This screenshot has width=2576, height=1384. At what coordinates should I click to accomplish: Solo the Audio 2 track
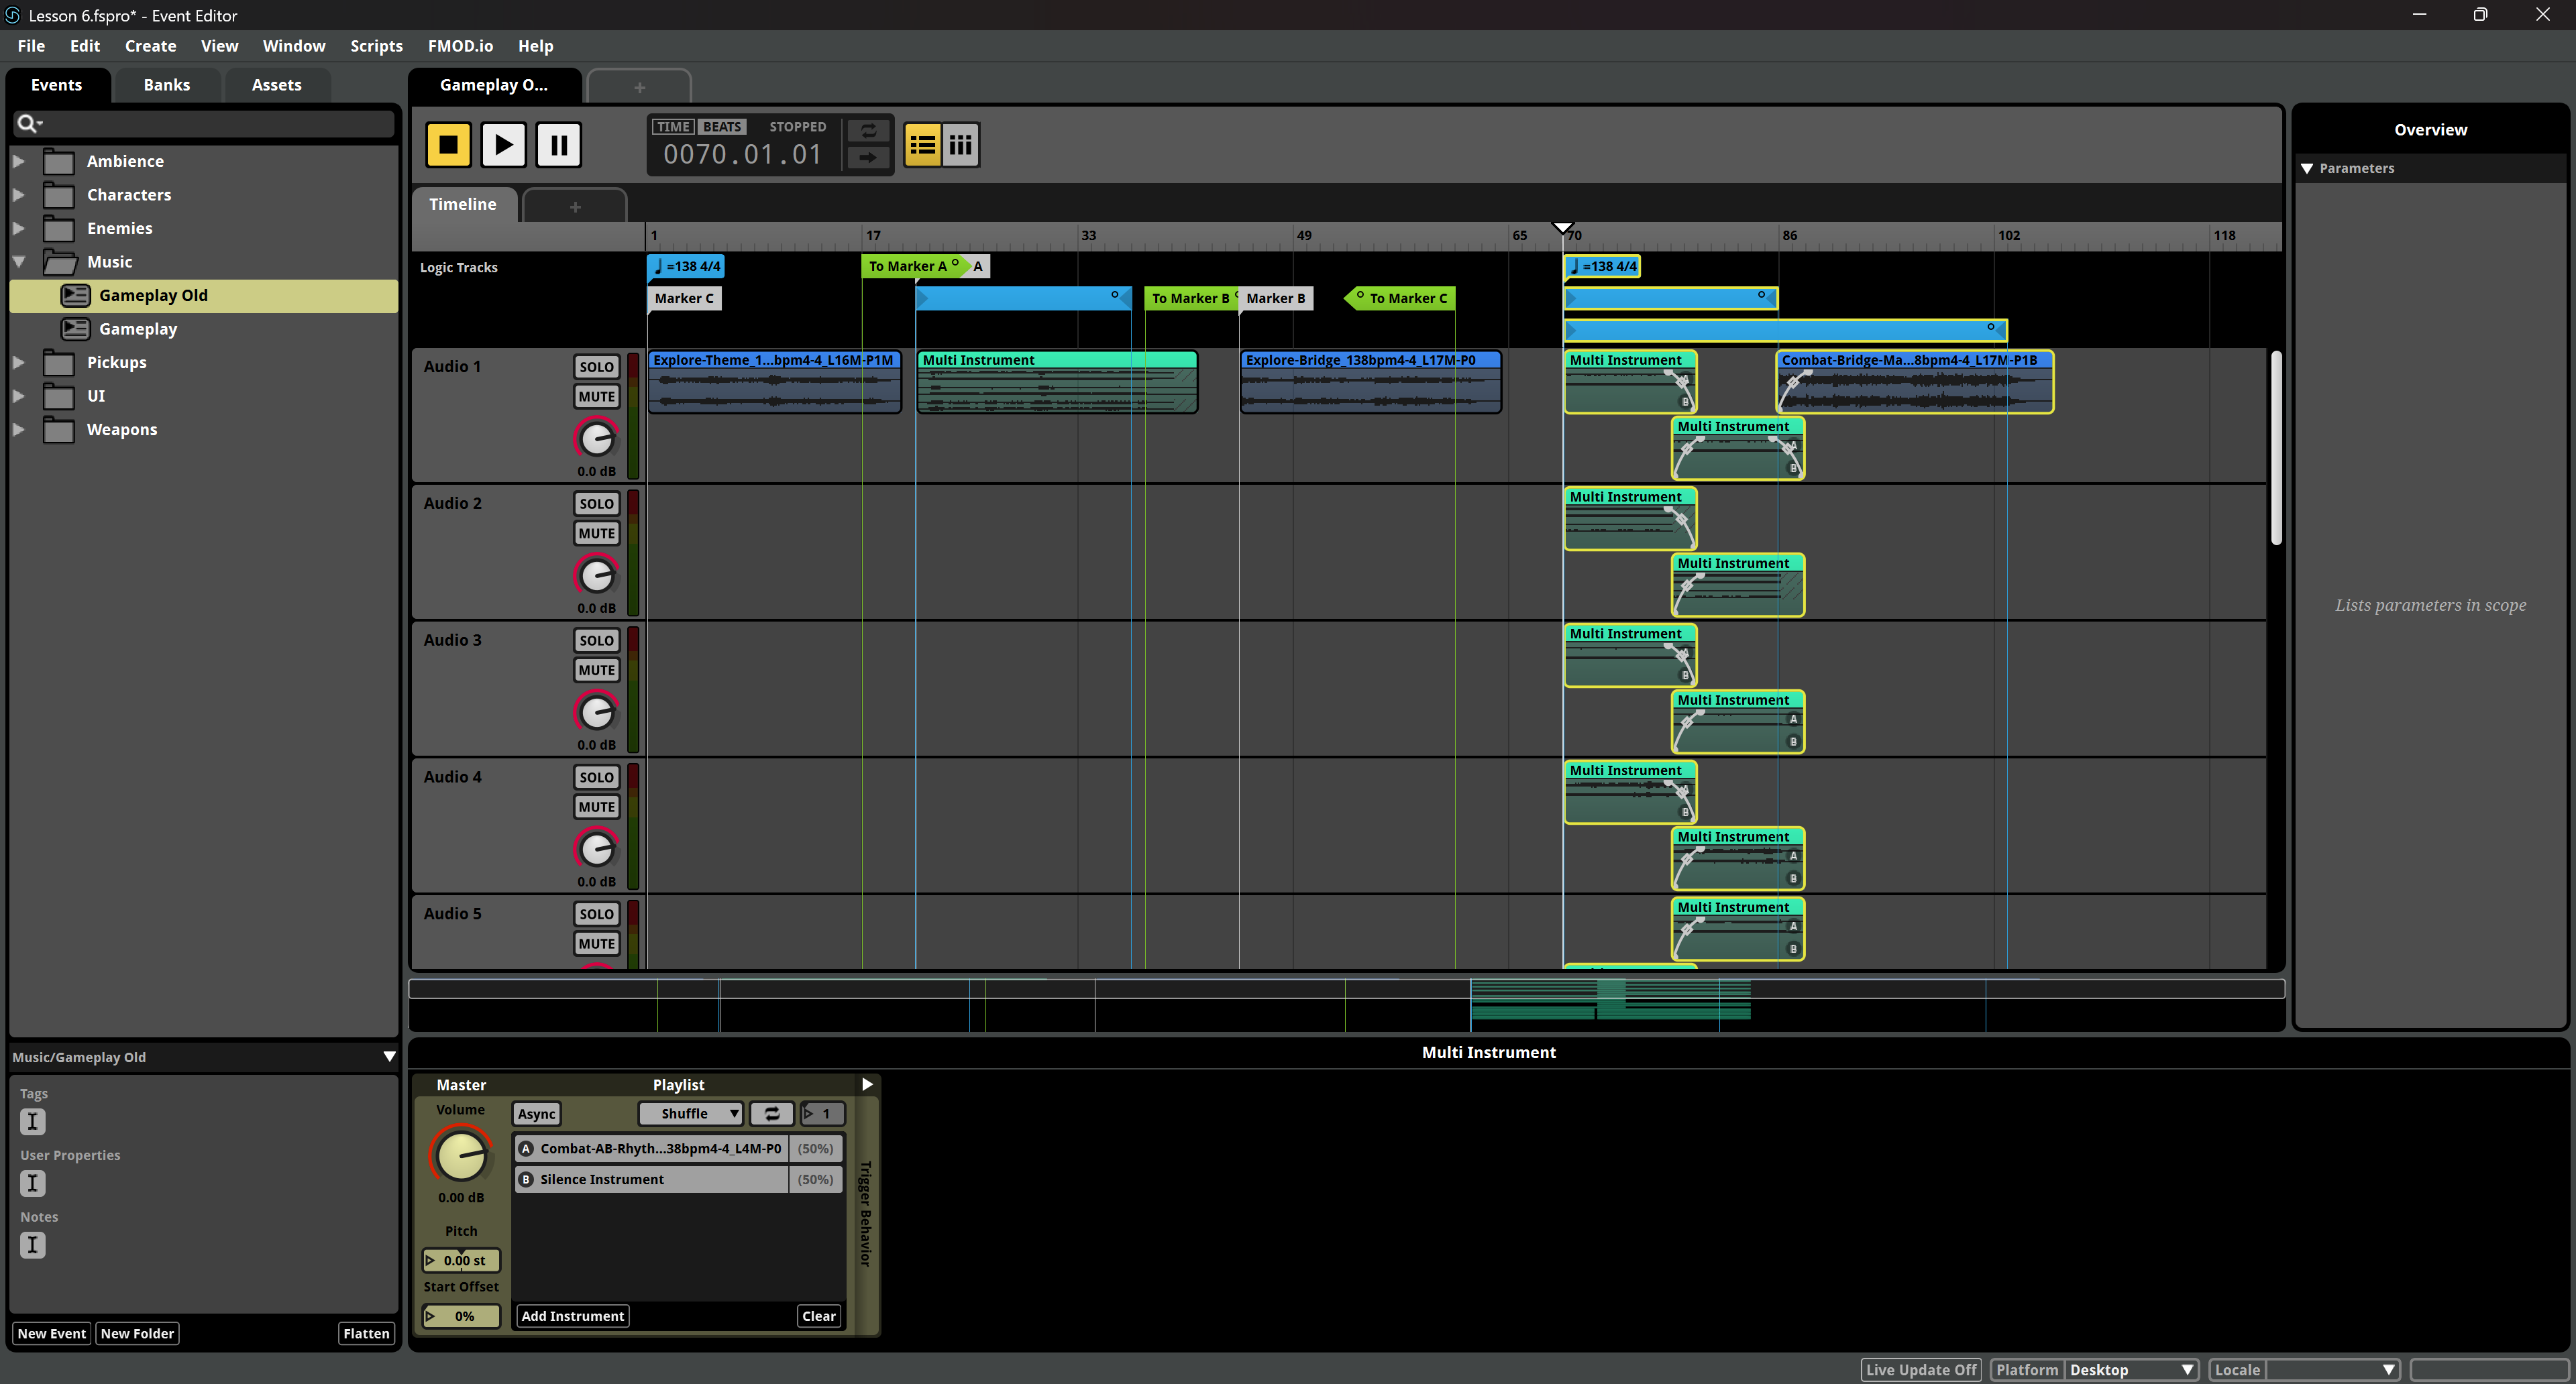[596, 504]
